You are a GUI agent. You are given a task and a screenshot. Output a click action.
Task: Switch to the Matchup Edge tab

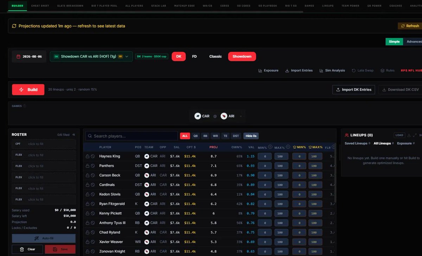tap(184, 6)
